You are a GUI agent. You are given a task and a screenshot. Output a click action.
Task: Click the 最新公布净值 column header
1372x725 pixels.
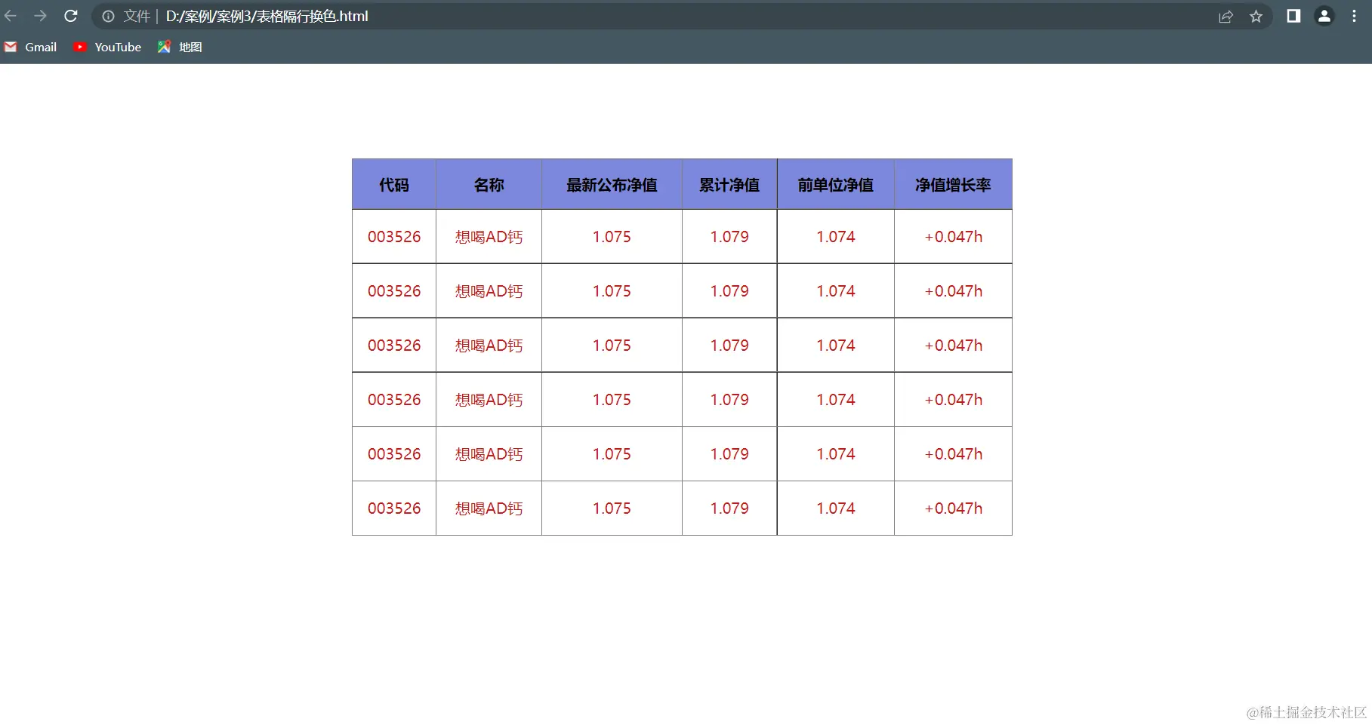(612, 184)
